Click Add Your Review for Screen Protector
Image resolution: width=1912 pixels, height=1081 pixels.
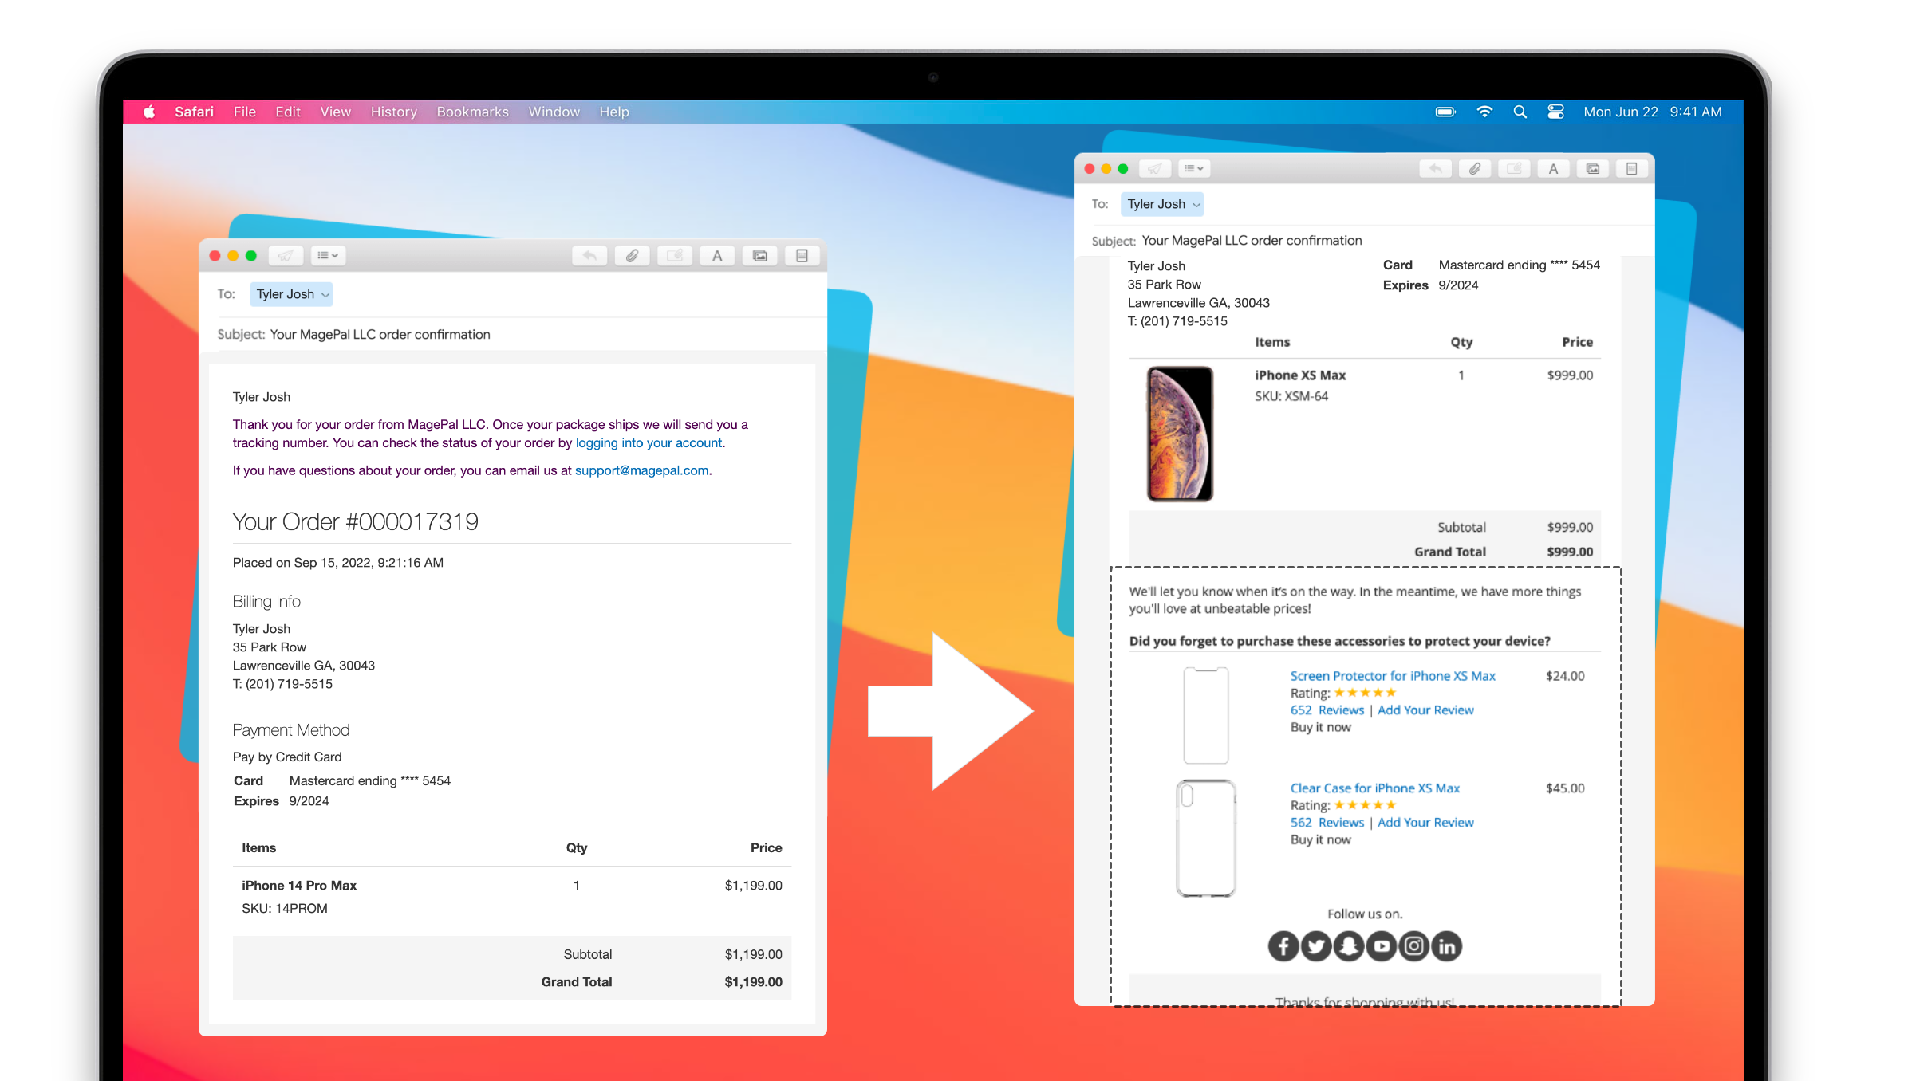coord(1425,710)
